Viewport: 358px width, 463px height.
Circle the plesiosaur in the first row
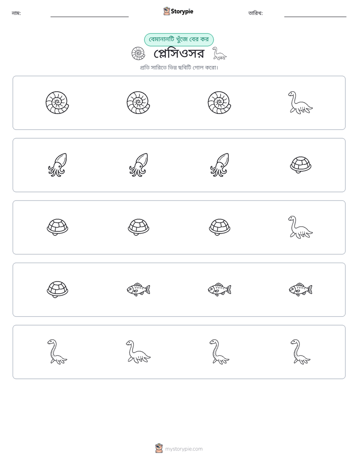[300, 103]
